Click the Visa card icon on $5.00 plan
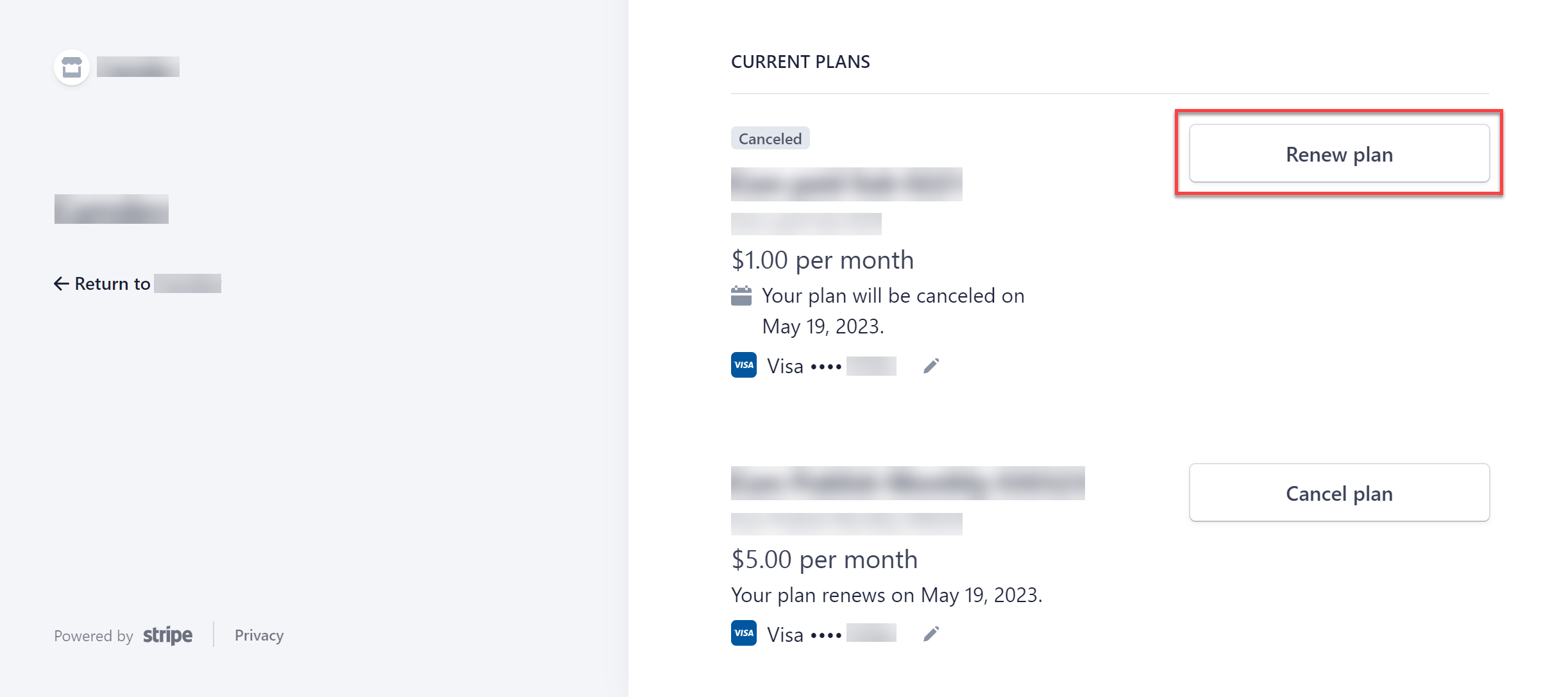The width and height of the screenshot is (1550, 697). (x=744, y=634)
